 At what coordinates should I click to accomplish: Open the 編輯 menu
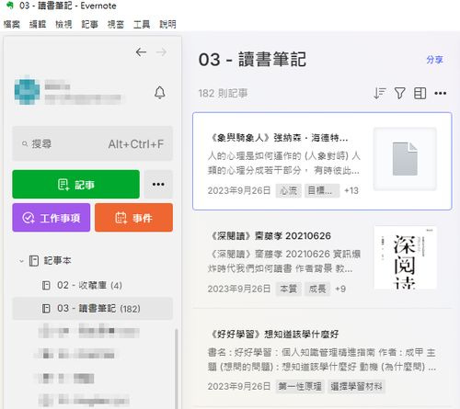click(x=38, y=24)
